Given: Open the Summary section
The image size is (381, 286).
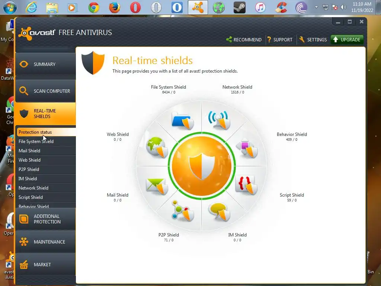Looking at the screenshot, I should [x=45, y=64].
